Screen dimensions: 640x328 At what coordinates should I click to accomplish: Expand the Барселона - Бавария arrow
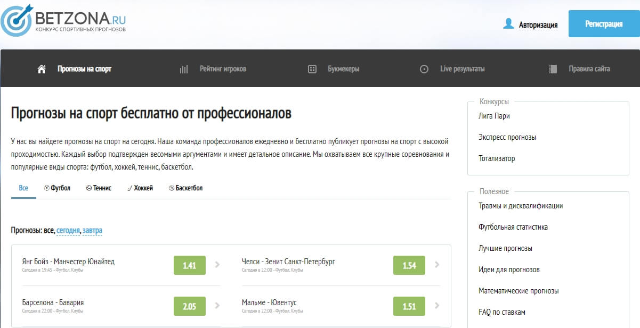coord(217,306)
